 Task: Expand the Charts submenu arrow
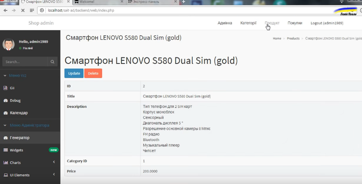(54, 162)
